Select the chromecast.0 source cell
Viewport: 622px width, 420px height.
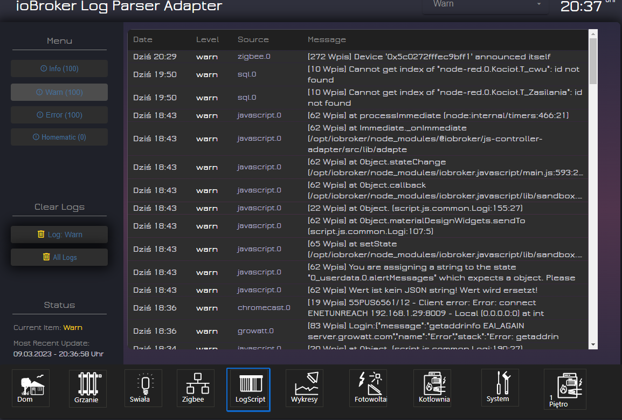coord(264,308)
